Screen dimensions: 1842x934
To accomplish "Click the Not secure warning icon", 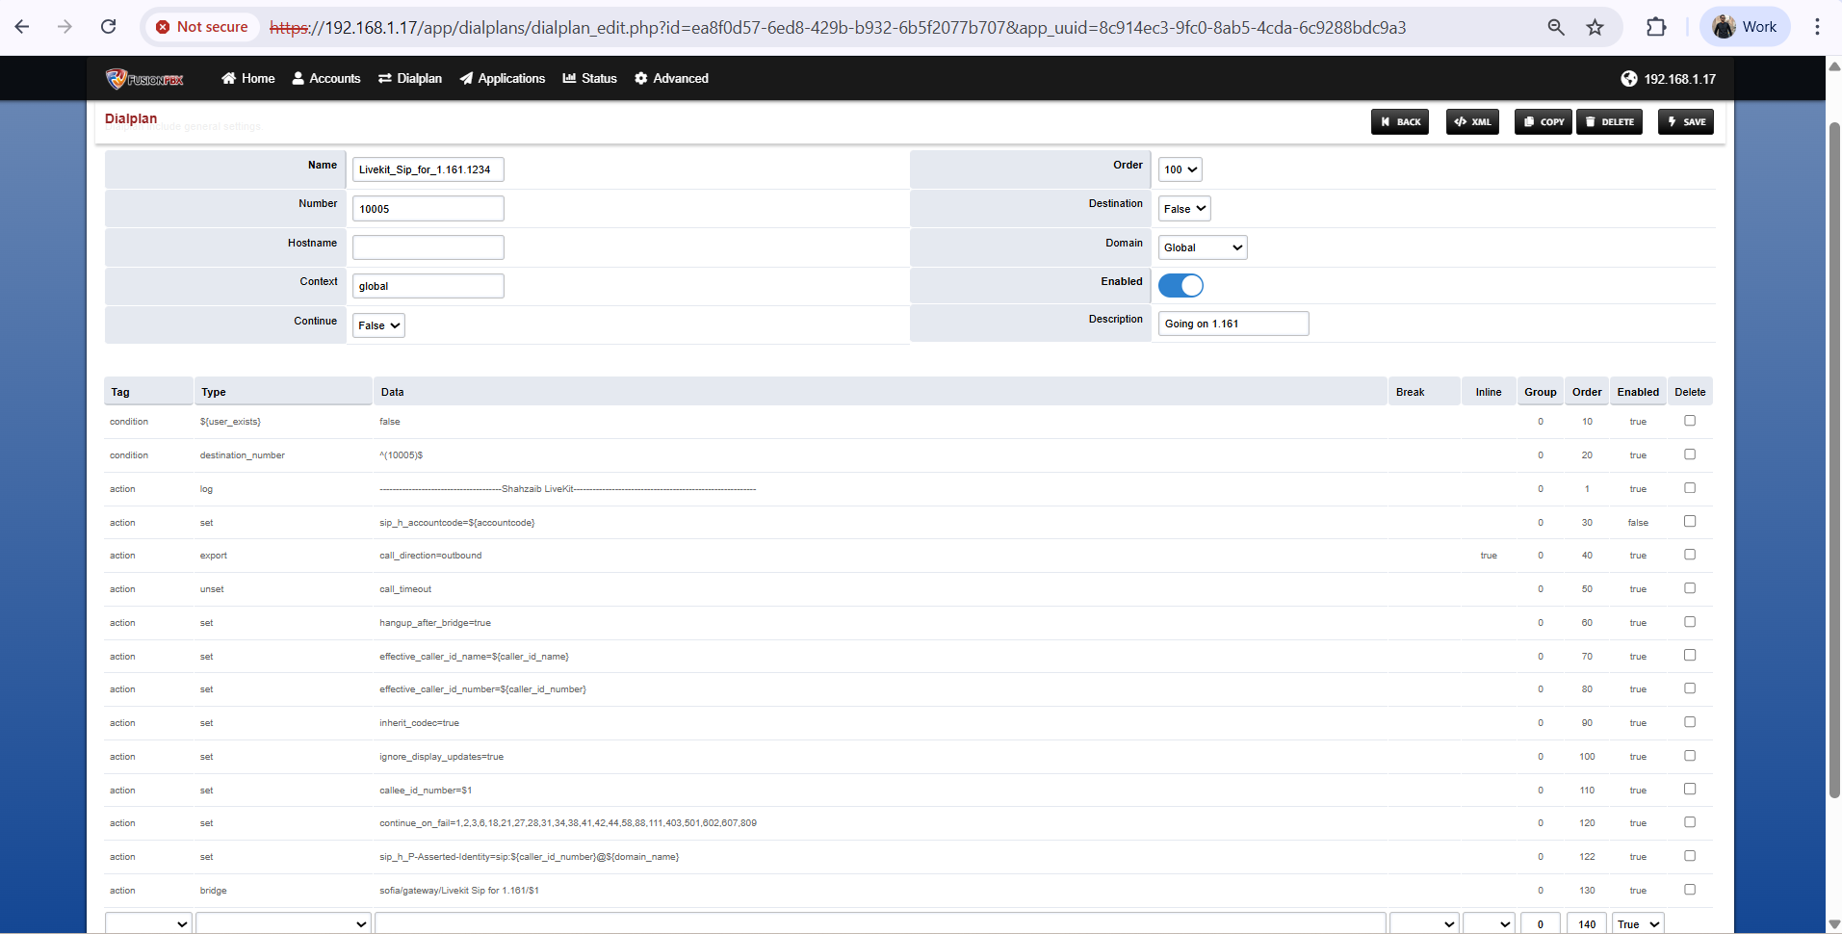I will 164,27.
